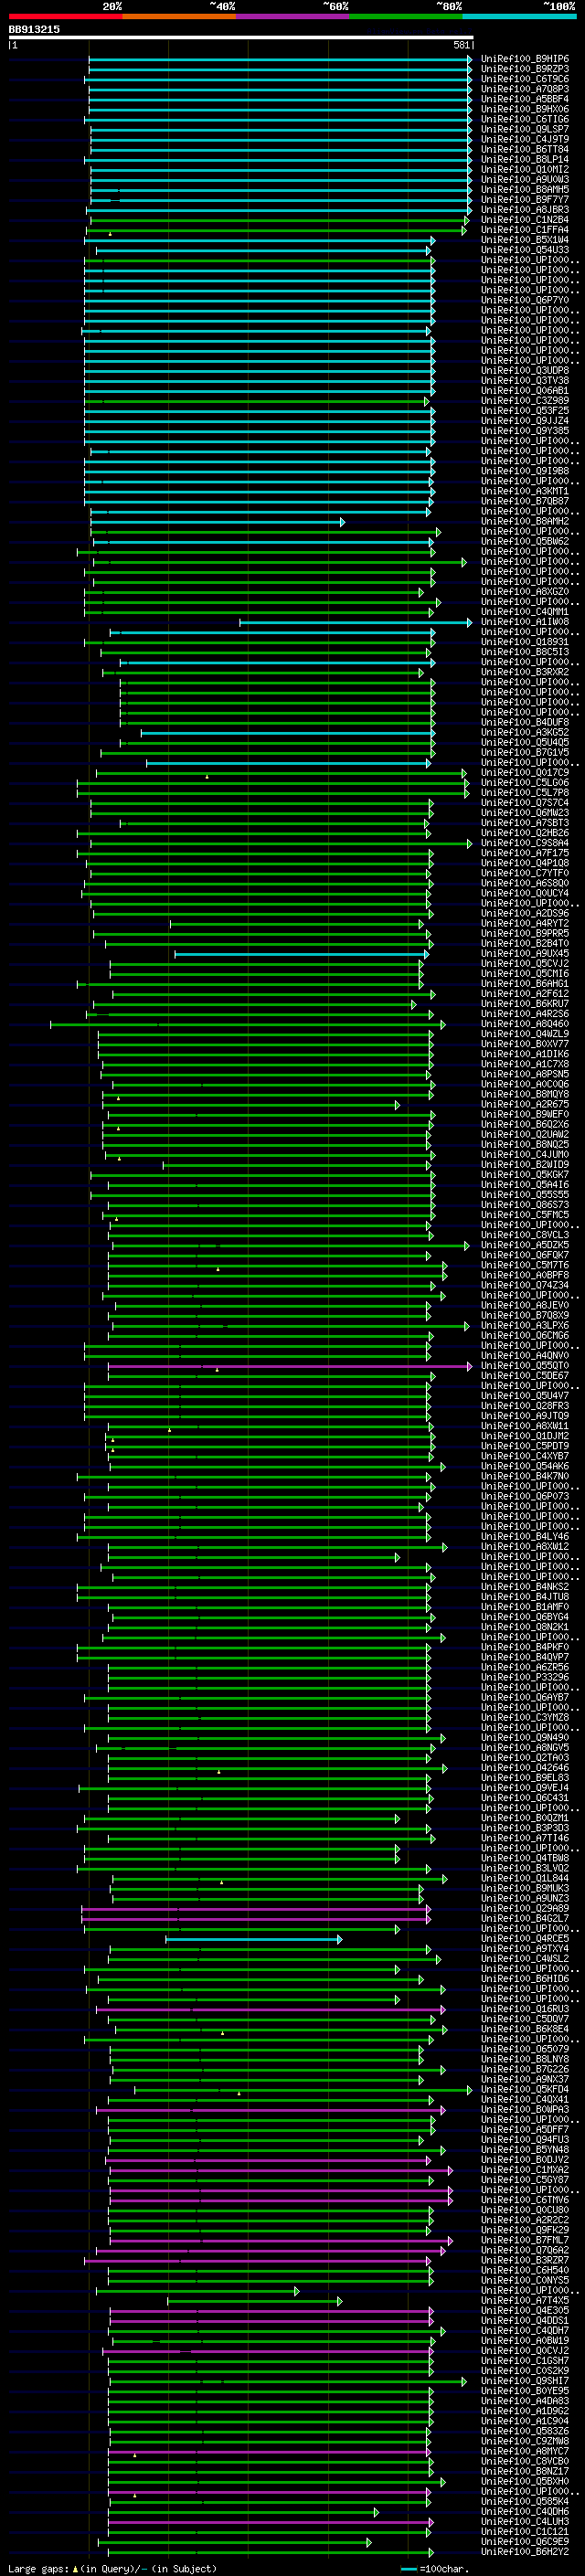Open hit UniRef100_B9RZP3
The width and height of the screenshot is (585, 2576).
coord(524,69)
